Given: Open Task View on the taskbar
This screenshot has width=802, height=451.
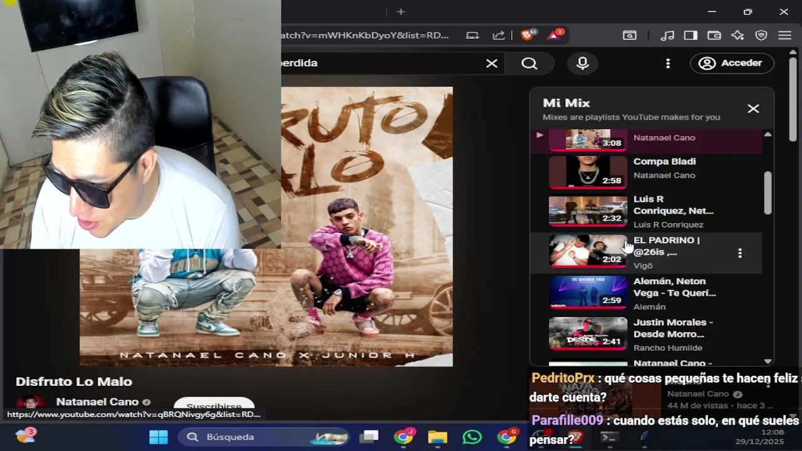Looking at the screenshot, I should [x=370, y=437].
